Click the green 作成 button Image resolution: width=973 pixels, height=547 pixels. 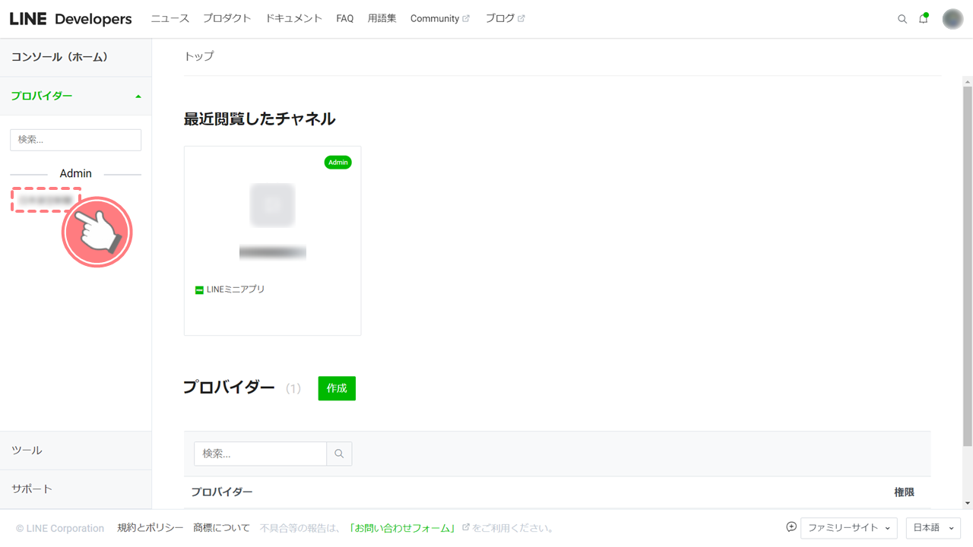pos(337,388)
